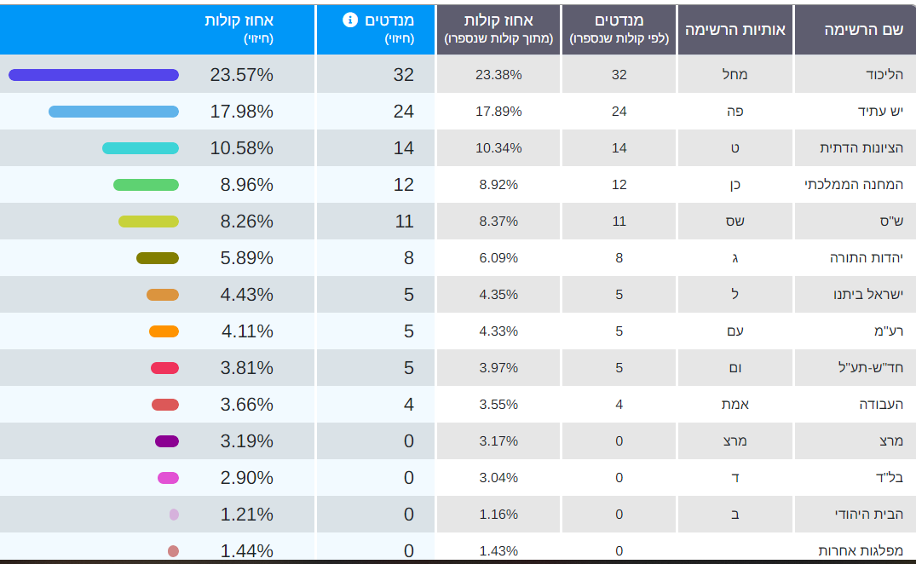This screenshot has height=564, width=916.
Task: Select the orange bar in the רע"מ row
Action: [x=164, y=331]
